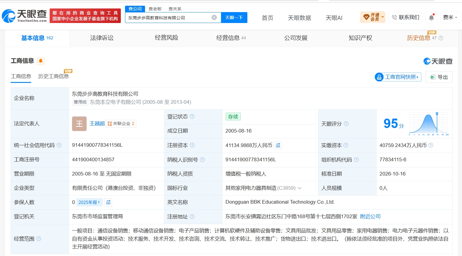Switch to the 法律诉讼 tab
The width and height of the screenshot is (462, 256).
point(102,38)
